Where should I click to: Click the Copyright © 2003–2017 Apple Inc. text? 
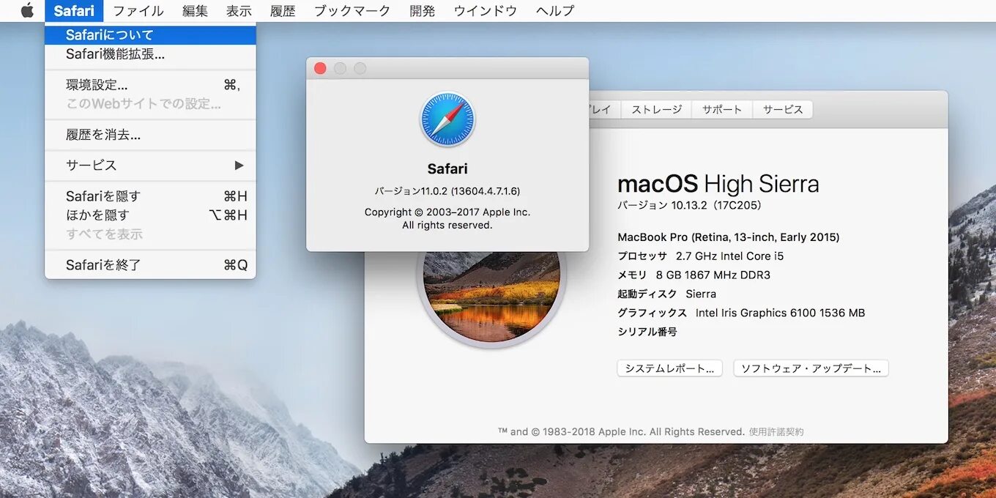(x=447, y=212)
